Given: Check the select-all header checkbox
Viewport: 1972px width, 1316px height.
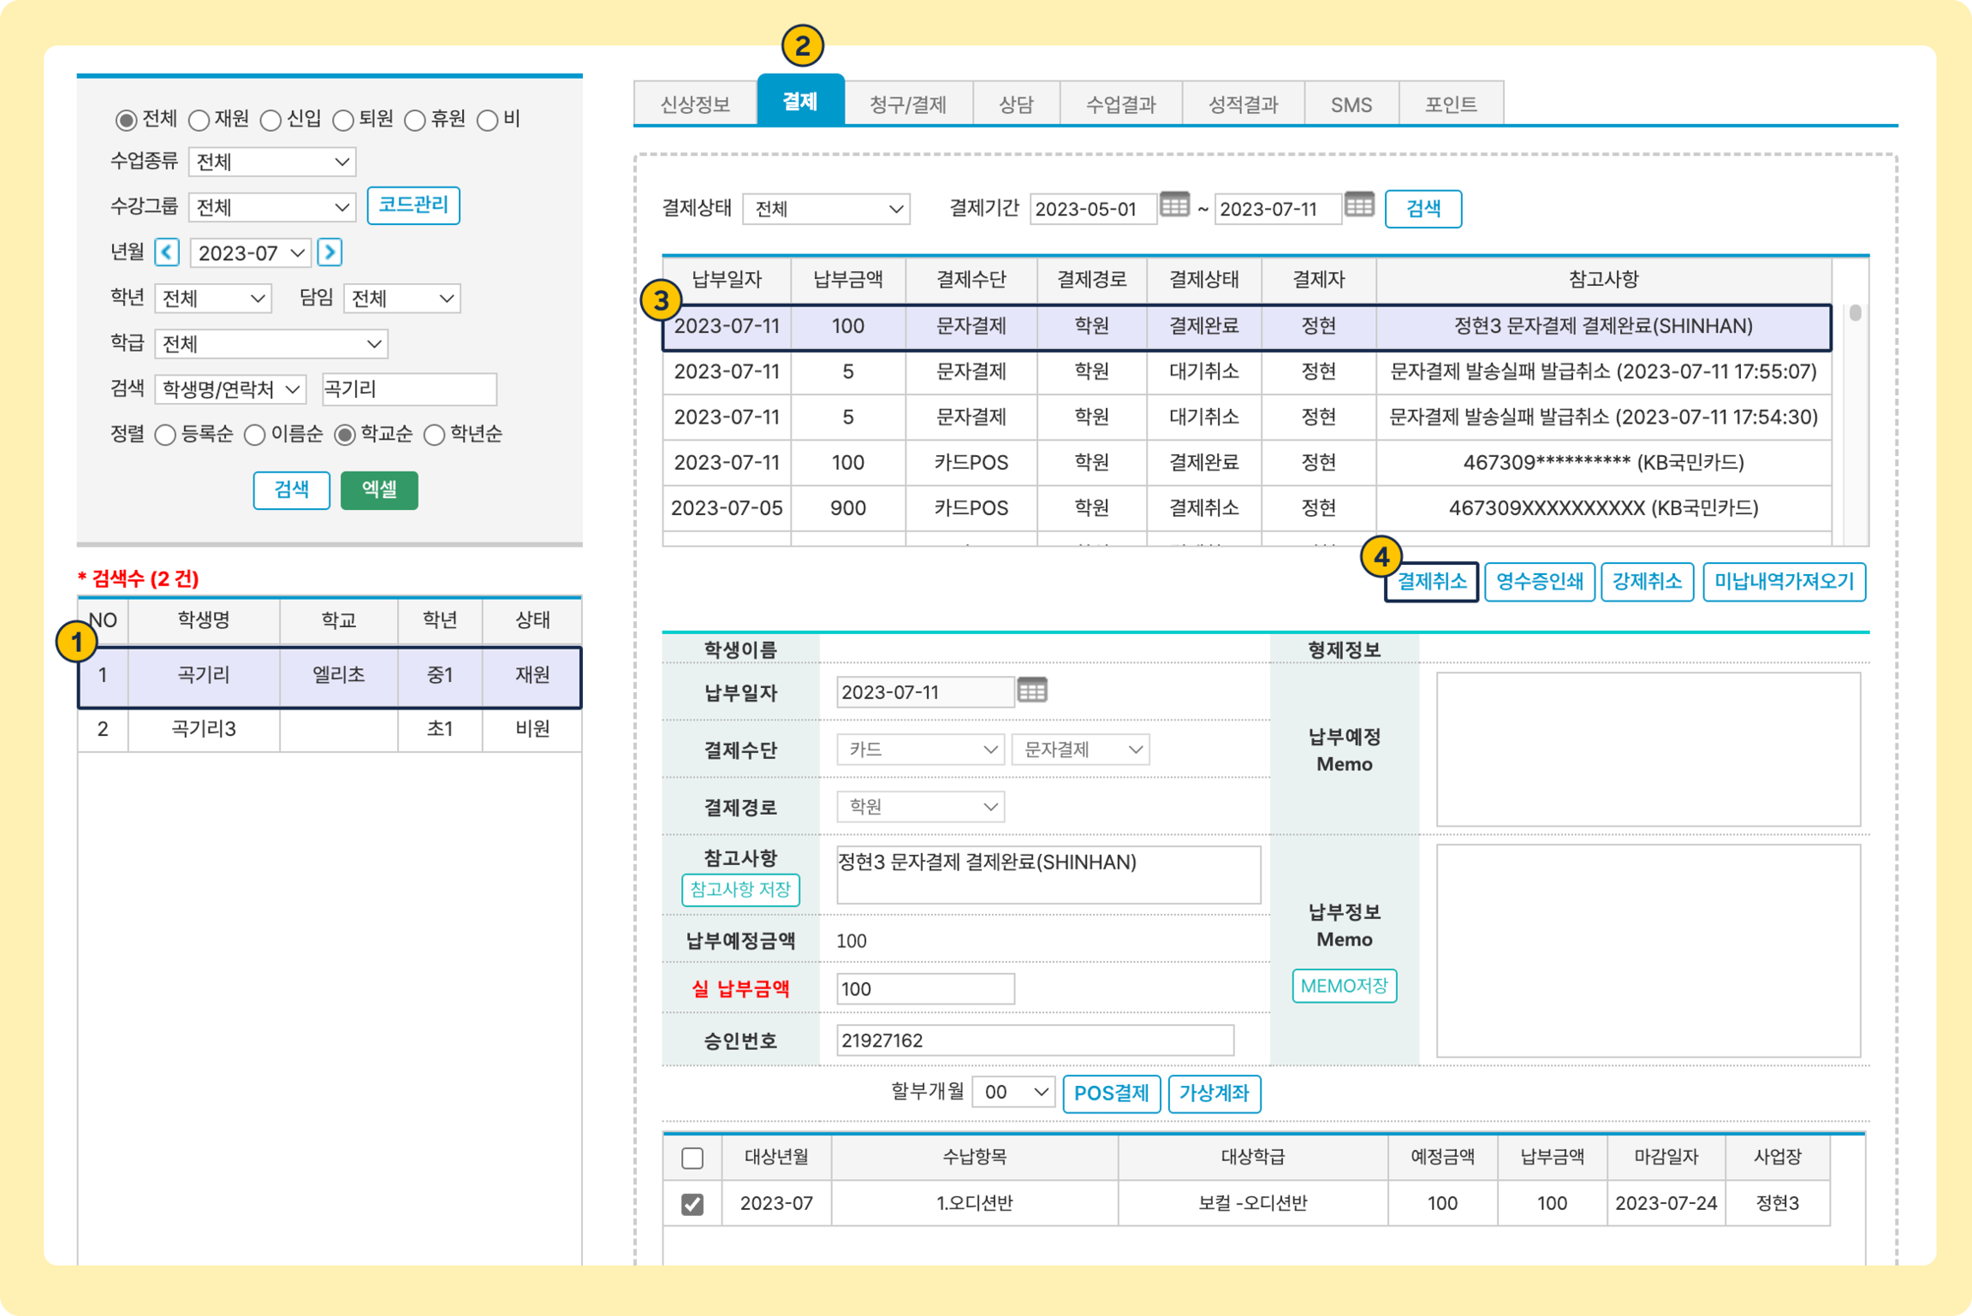Looking at the screenshot, I should pyautogui.click(x=692, y=1158).
